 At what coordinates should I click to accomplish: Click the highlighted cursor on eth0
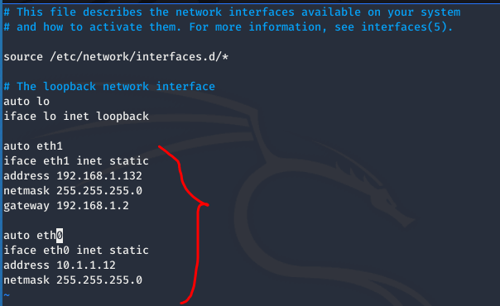(x=60, y=236)
